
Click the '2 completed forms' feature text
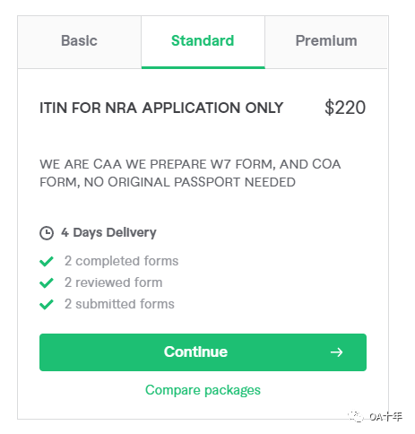pyautogui.click(x=122, y=261)
